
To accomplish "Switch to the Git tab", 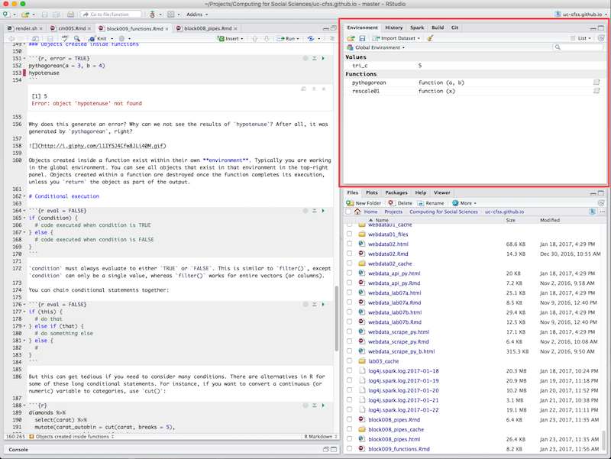I will [x=454, y=27].
